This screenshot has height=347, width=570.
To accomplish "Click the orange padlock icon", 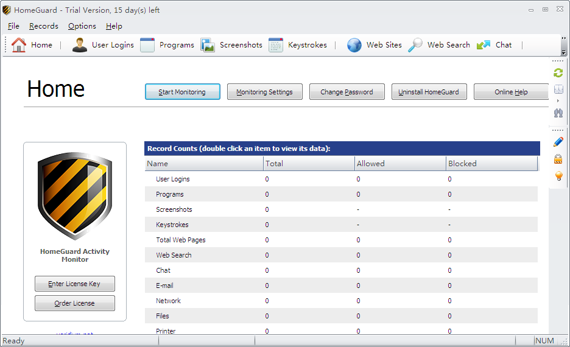I will click(558, 159).
